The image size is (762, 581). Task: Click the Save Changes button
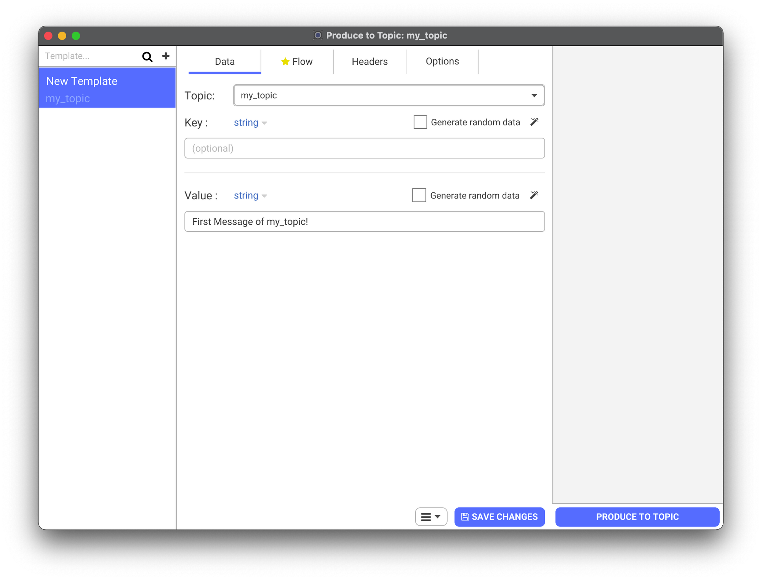click(x=499, y=517)
